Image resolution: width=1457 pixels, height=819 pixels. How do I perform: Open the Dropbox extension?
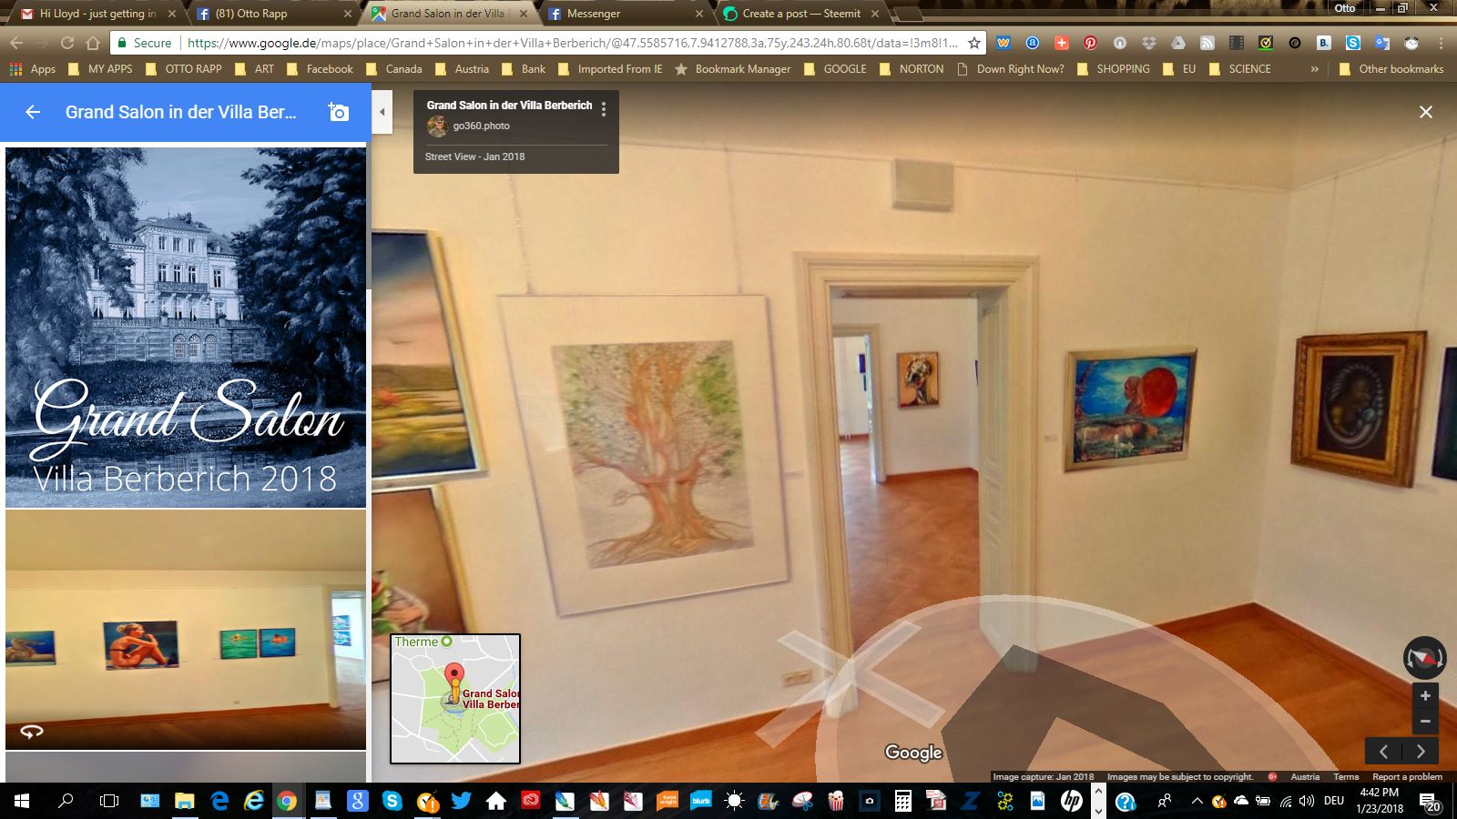tap(1148, 43)
